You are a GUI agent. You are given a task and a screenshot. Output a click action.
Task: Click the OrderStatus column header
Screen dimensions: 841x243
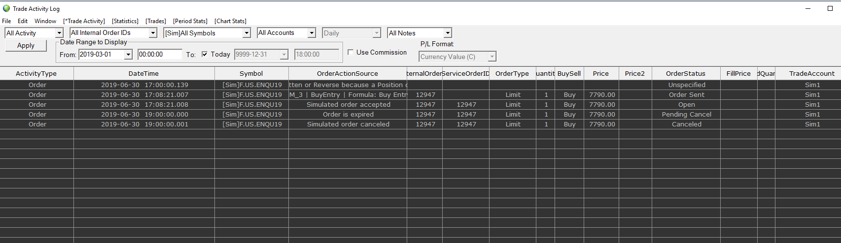pos(686,73)
